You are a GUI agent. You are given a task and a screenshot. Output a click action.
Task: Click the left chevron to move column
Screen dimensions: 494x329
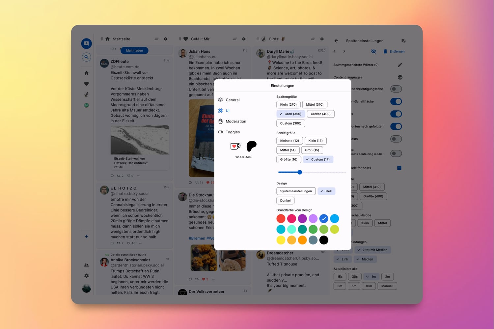point(335,51)
